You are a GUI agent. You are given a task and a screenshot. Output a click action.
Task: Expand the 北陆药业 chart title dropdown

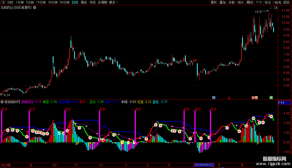click(x=35, y=8)
